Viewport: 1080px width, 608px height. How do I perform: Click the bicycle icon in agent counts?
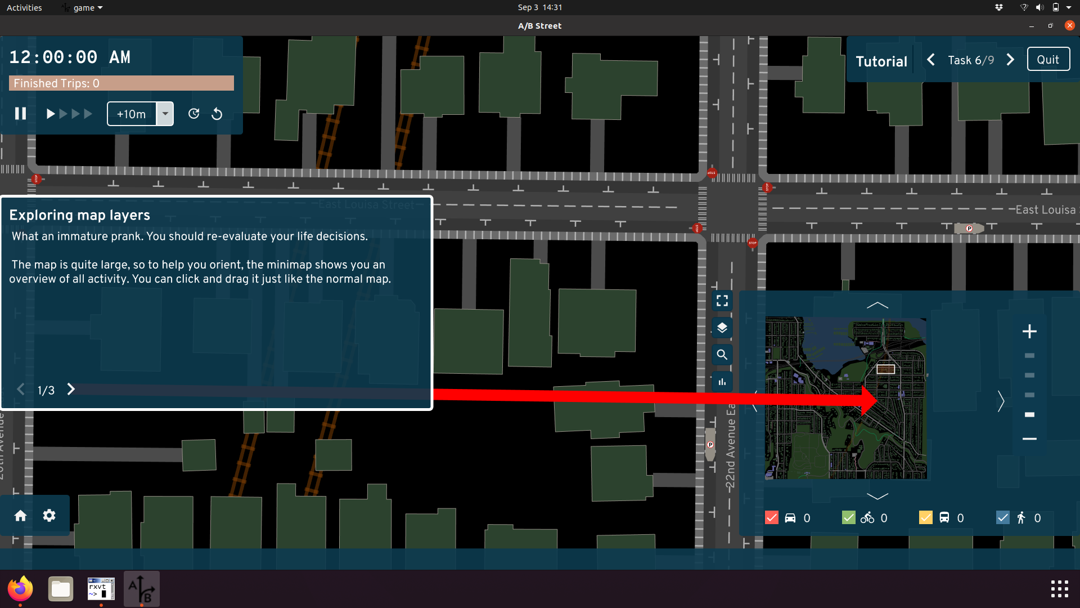click(x=867, y=518)
